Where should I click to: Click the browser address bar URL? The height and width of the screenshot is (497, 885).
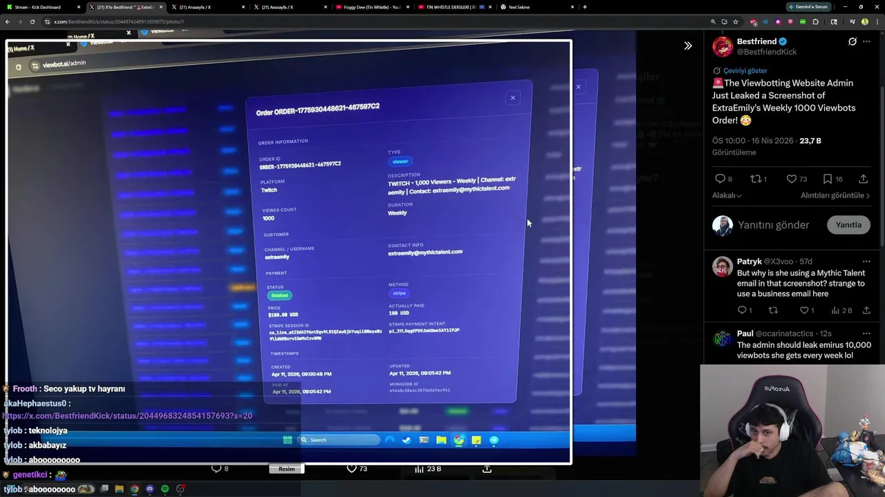tap(119, 21)
